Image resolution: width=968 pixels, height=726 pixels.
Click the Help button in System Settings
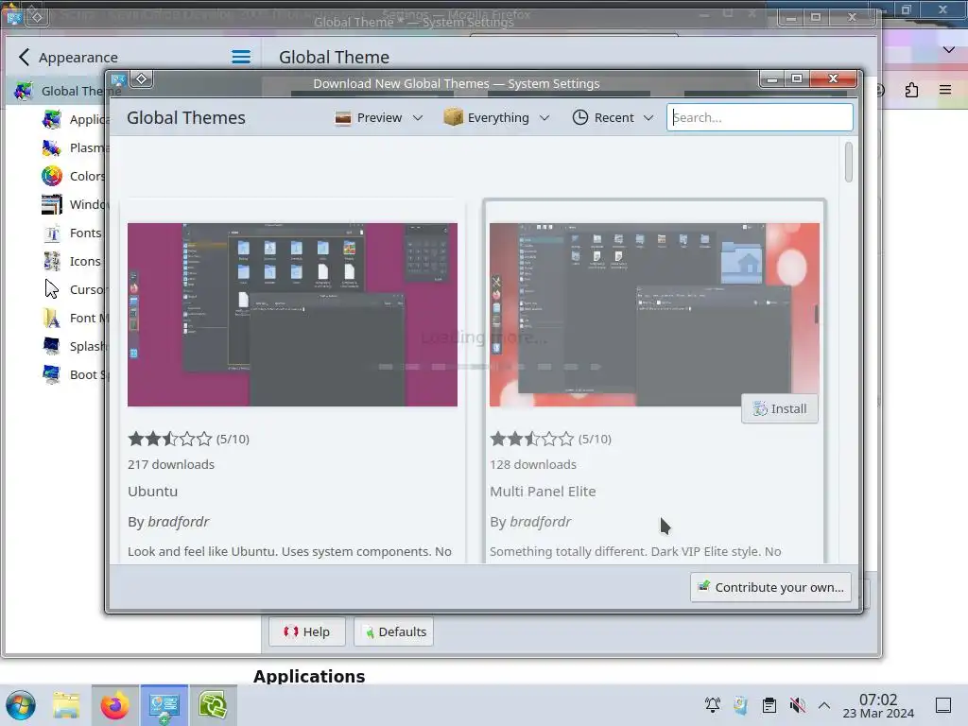307,631
